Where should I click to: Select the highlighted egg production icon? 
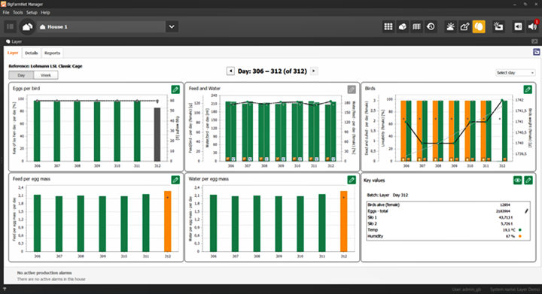479,26
